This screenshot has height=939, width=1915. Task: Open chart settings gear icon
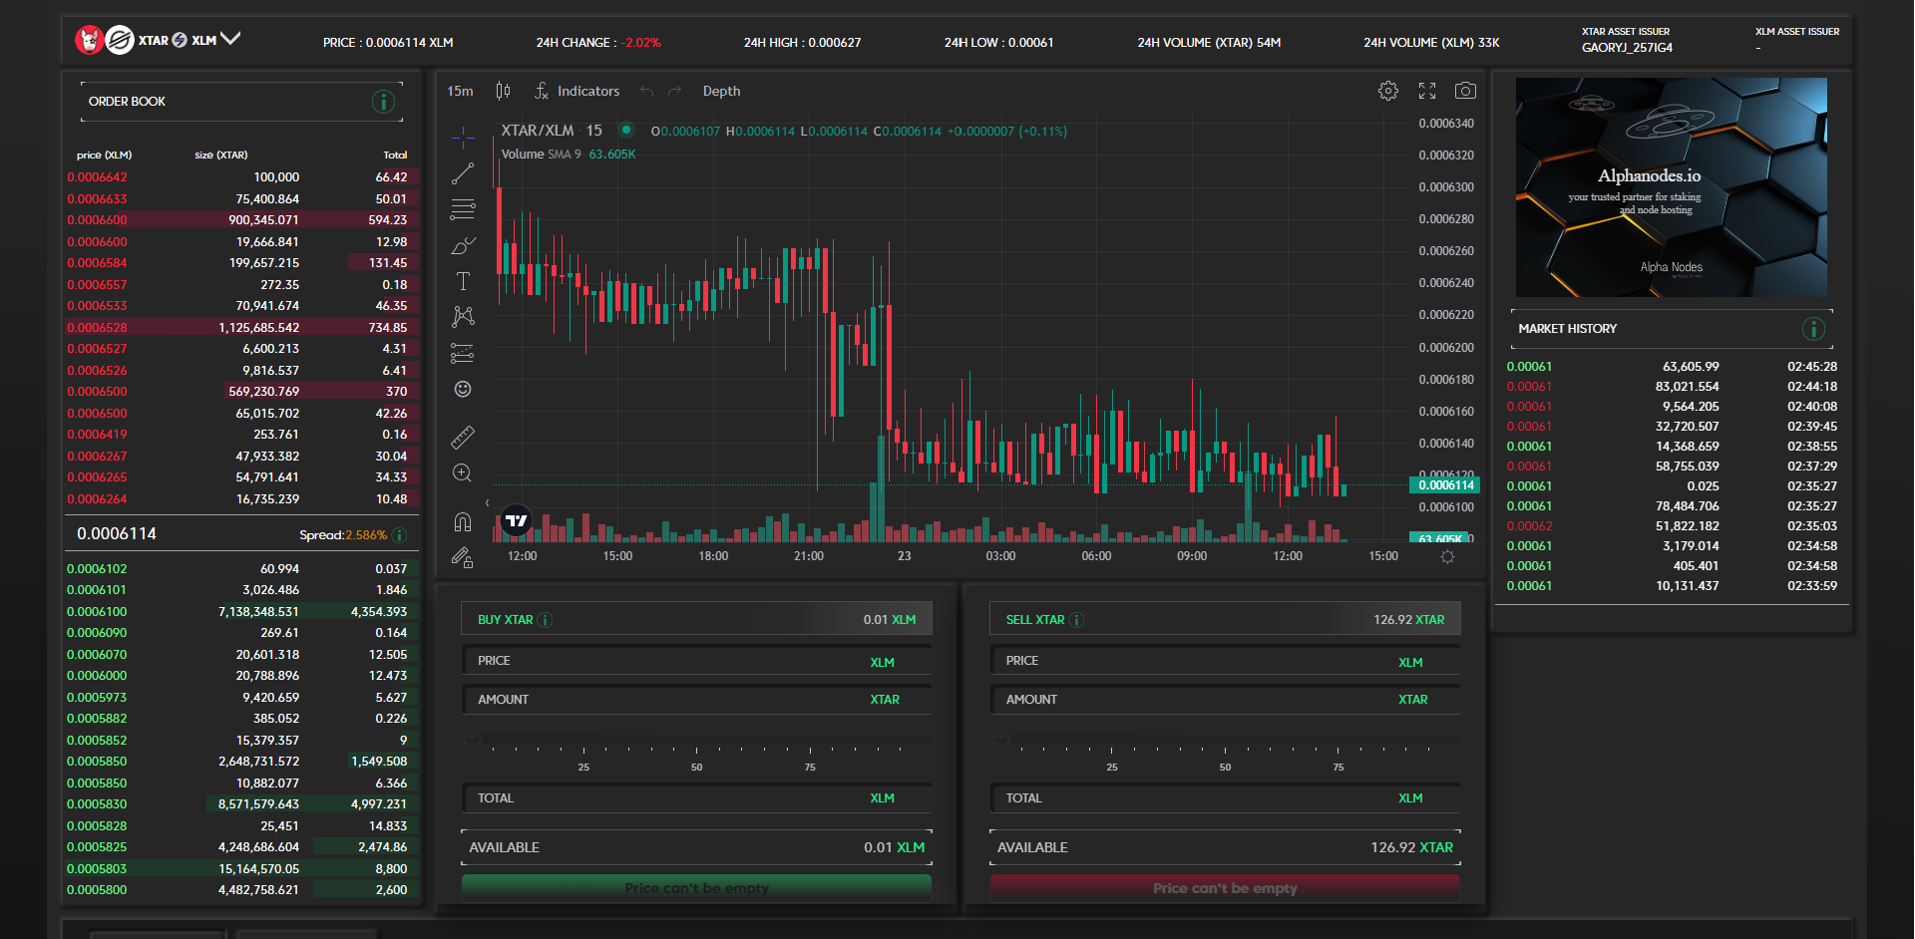click(1388, 91)
